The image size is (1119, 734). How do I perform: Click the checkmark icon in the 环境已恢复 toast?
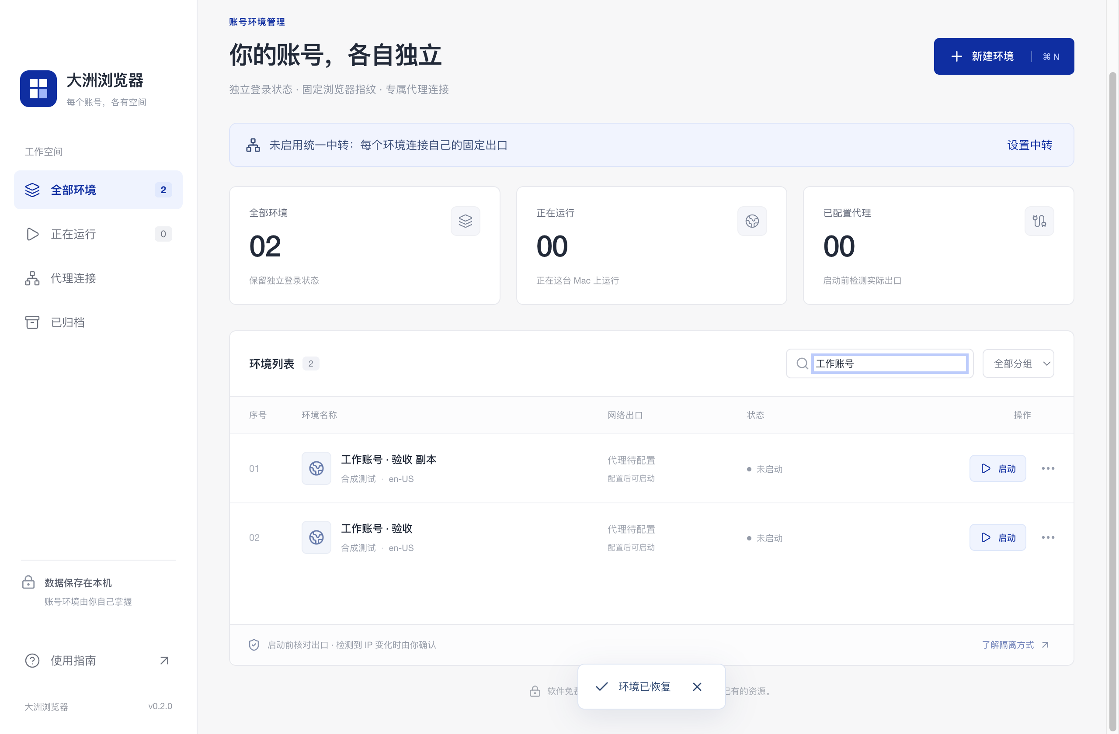[x=601, y=687]
